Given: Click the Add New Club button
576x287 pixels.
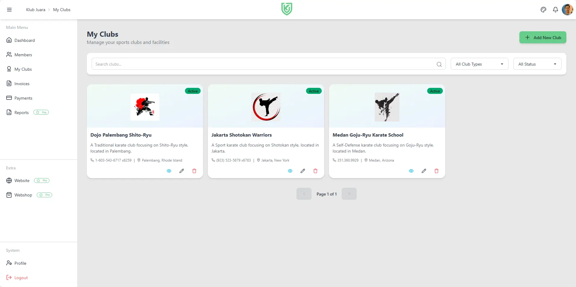Looking at the screenshot, I should (x=543, y=38).
